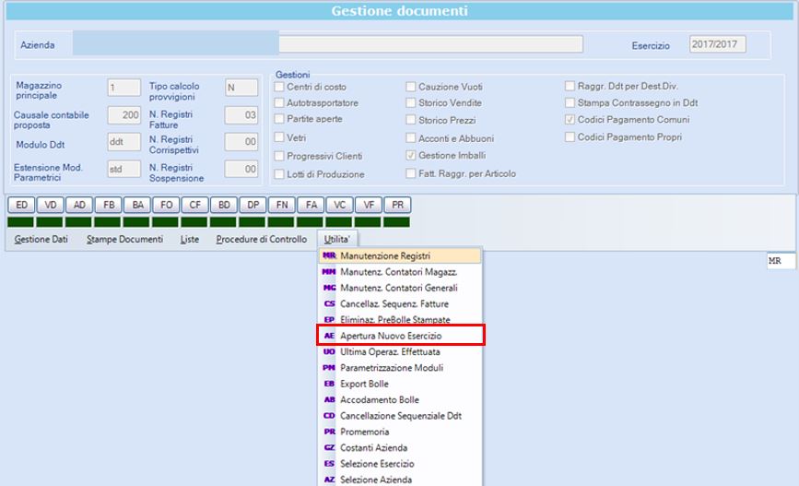Collapse the Utilita' menu
This screenshot has height=486, width=799.
pos(336,239)
